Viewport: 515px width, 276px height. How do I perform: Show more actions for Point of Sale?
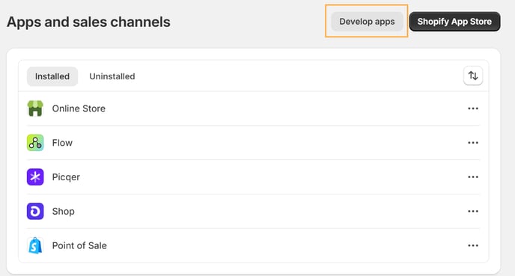click(x=473, y=245)
